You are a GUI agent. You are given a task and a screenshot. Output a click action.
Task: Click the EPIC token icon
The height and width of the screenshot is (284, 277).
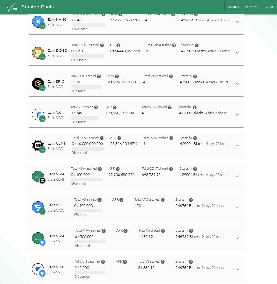pyautogui.click(x=38, y=84)
